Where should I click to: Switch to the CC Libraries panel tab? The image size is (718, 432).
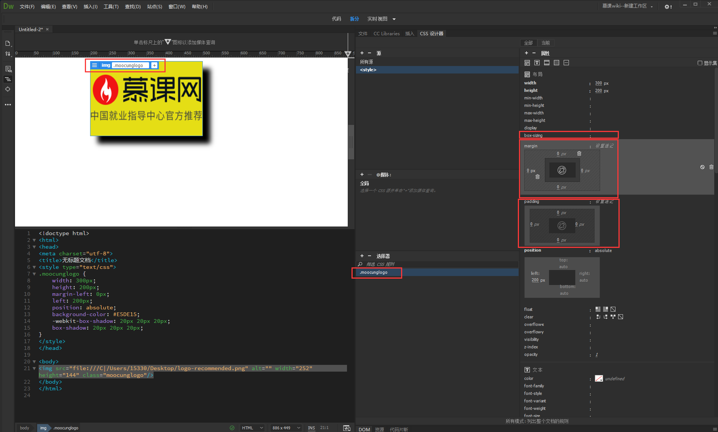(x=386, y=34)
